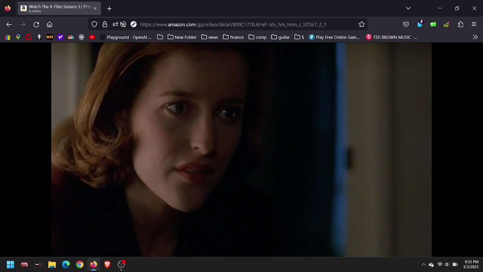Open the Google Maps bookmark icon
This screenshot has height=272, width=483.
[x=18, y=37]
